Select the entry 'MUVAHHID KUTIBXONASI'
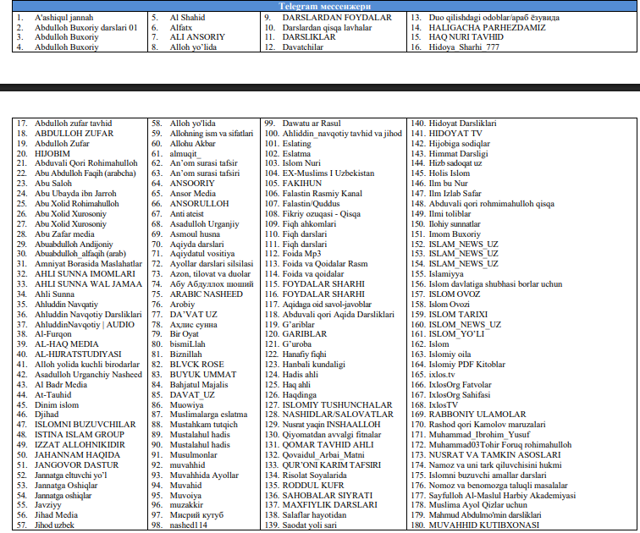Viewport: 640px width, 533px height. (x=483, y=525)
